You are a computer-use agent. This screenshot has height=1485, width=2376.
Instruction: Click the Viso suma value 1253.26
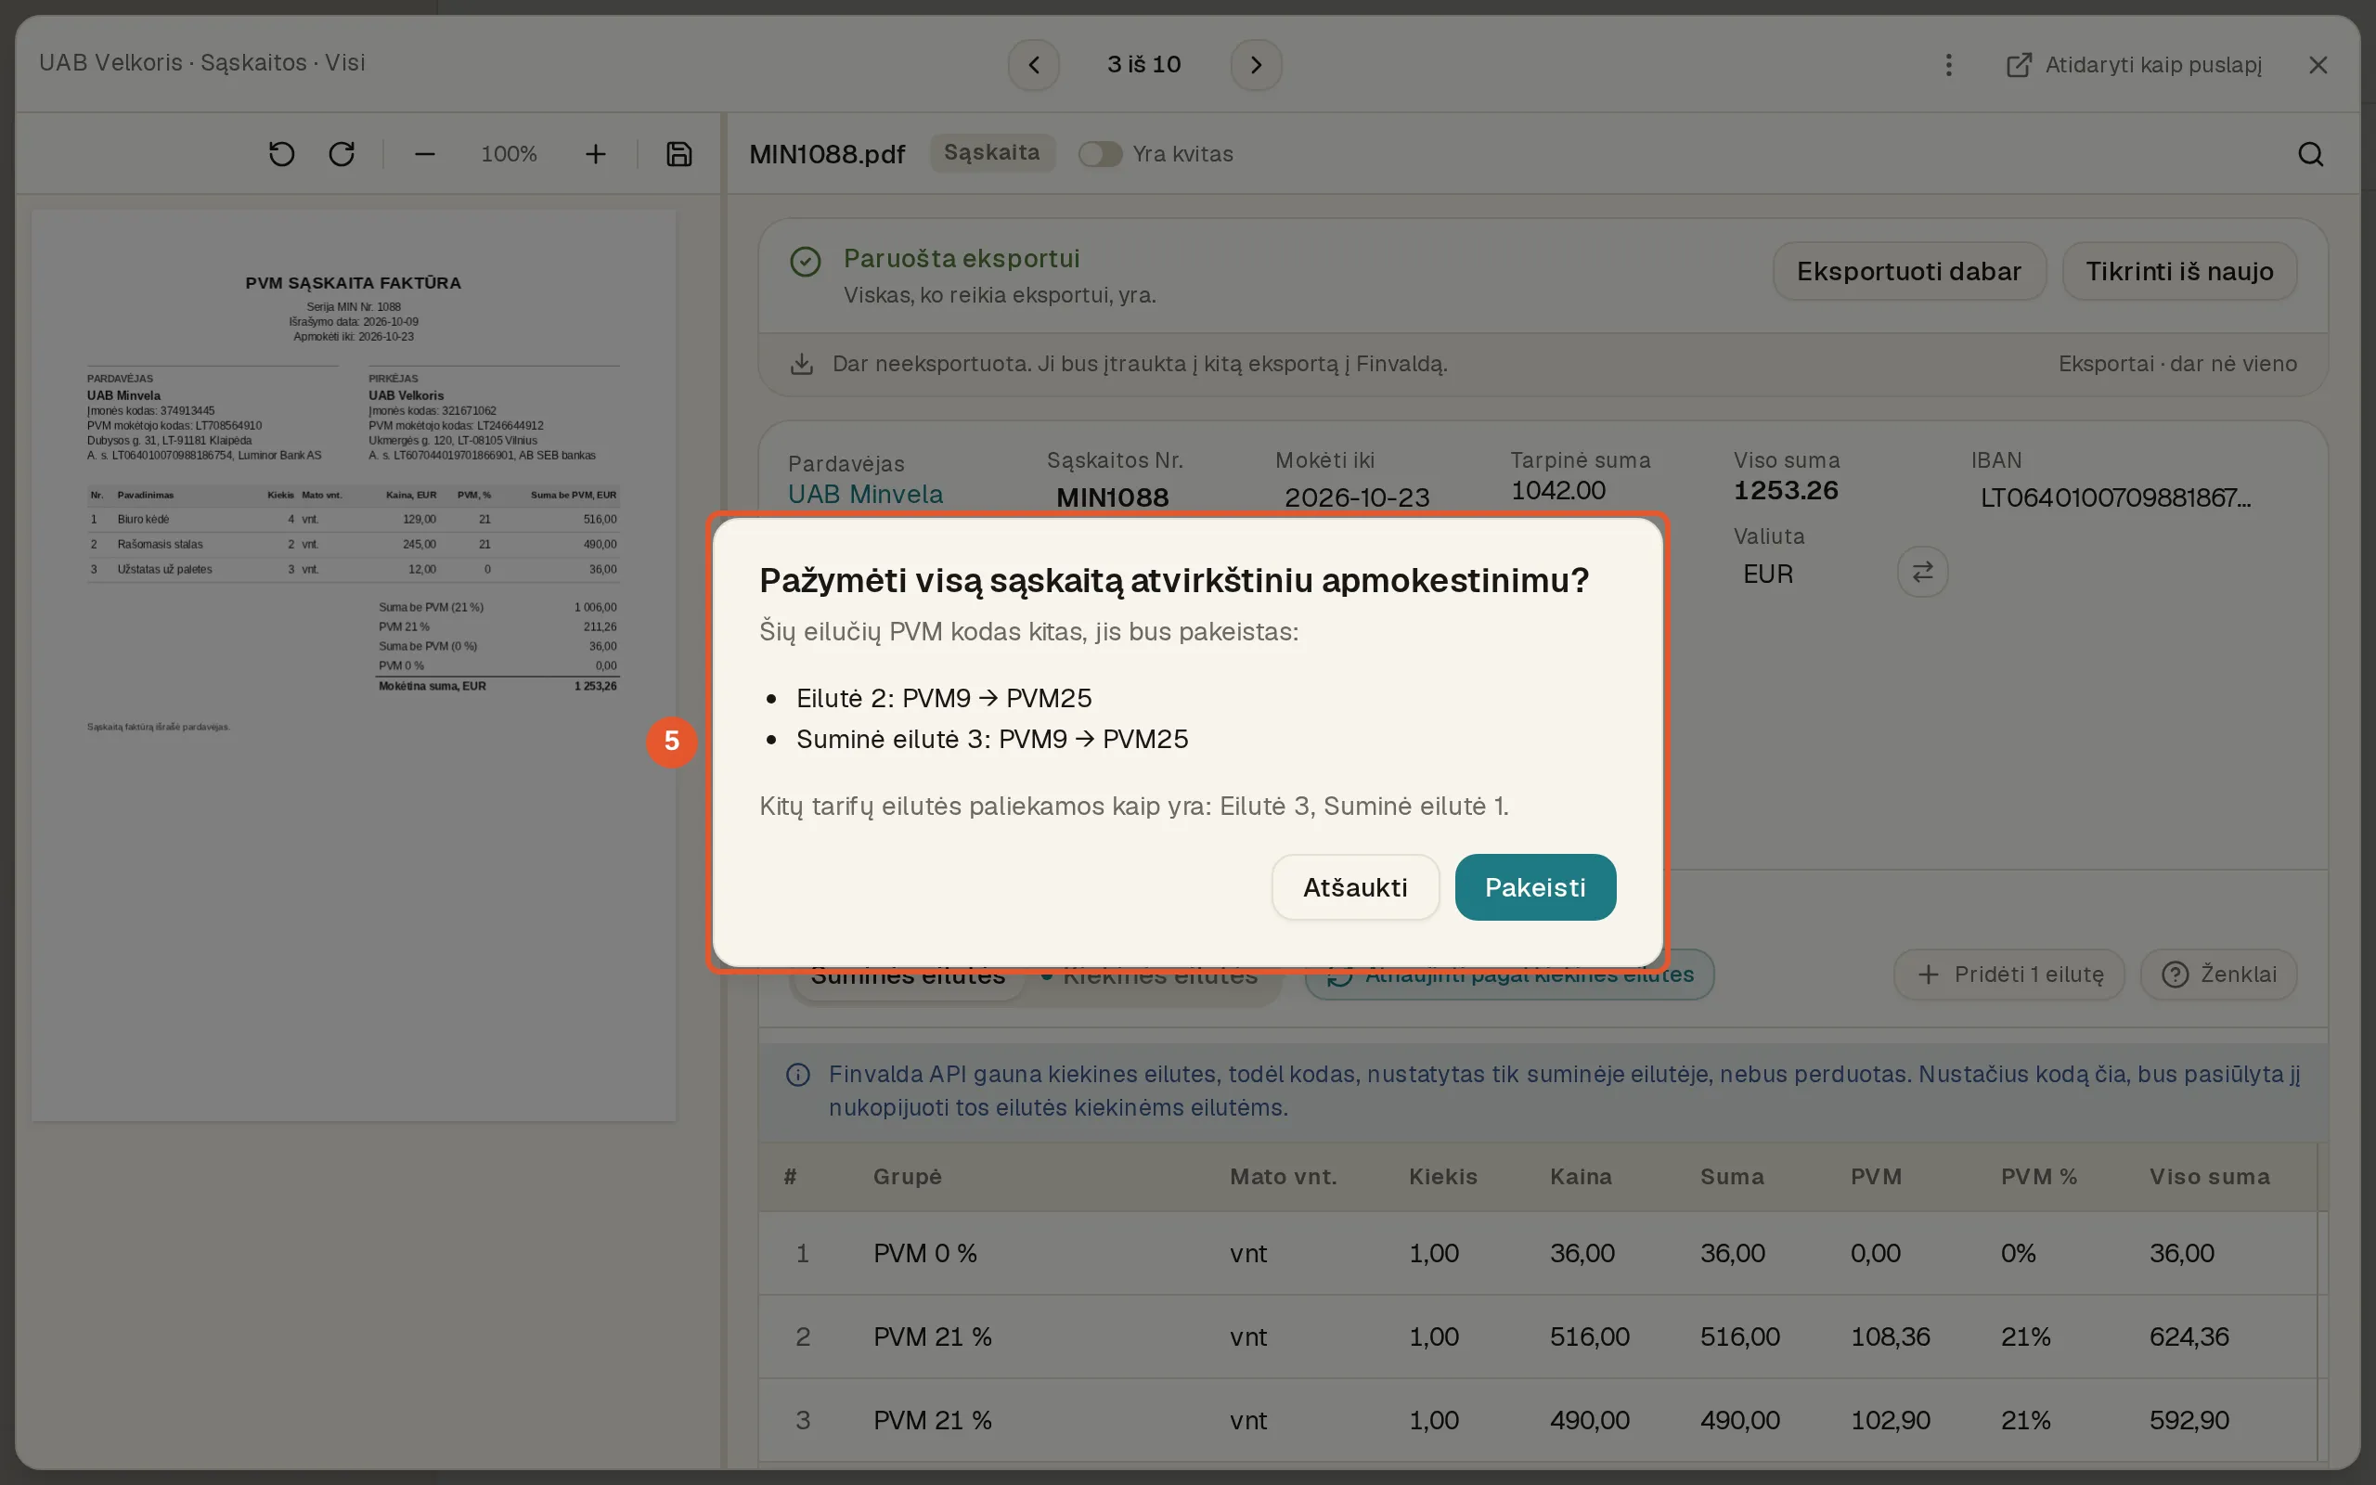point(1785,490)
